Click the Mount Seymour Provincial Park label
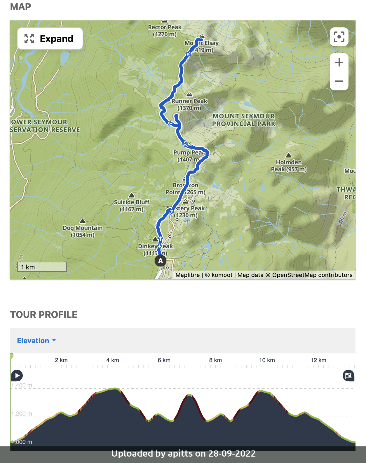 (x=244, y=120)
